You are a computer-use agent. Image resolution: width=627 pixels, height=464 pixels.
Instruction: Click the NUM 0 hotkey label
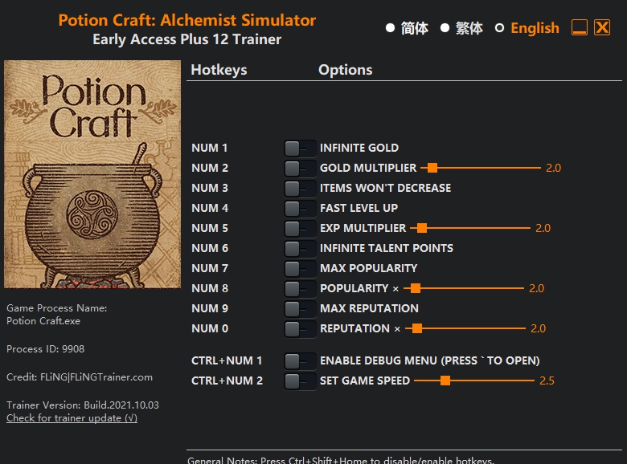(x=210, y=328)
